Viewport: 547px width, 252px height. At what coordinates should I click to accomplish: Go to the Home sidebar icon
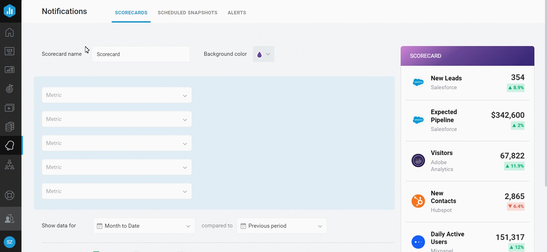click(x=9, y=32)
